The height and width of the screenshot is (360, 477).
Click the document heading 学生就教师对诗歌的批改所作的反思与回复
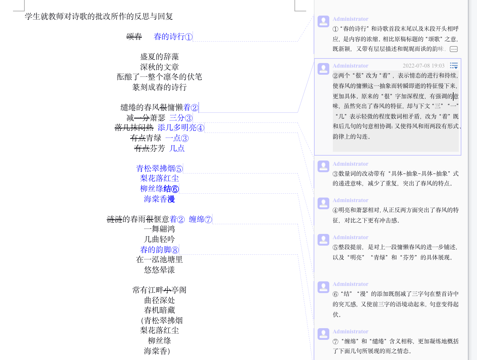pos(99,16)
